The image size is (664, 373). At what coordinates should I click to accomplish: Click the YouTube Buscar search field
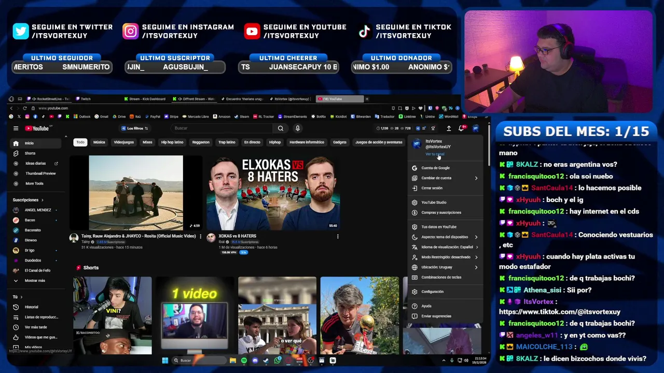click(x=223, y=128)
